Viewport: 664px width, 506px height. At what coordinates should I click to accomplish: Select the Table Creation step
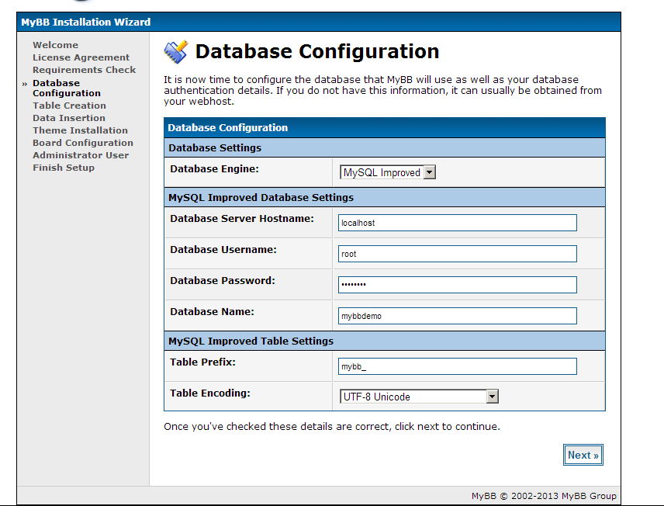click(x=70, y=106)
